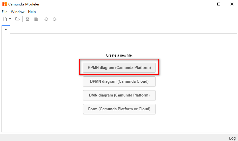238x141 pixels.
Task: Redo the action via toolbar arrow
Action: point(55,19)
